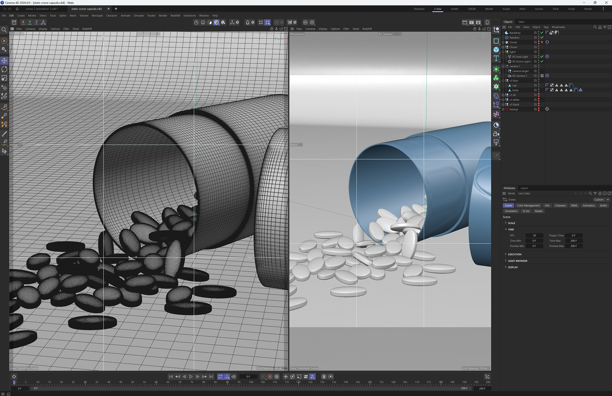Toggle the Backdrop enabled checkmark
Viewport: 612px width, 396px height.
(x=542, y=33)
